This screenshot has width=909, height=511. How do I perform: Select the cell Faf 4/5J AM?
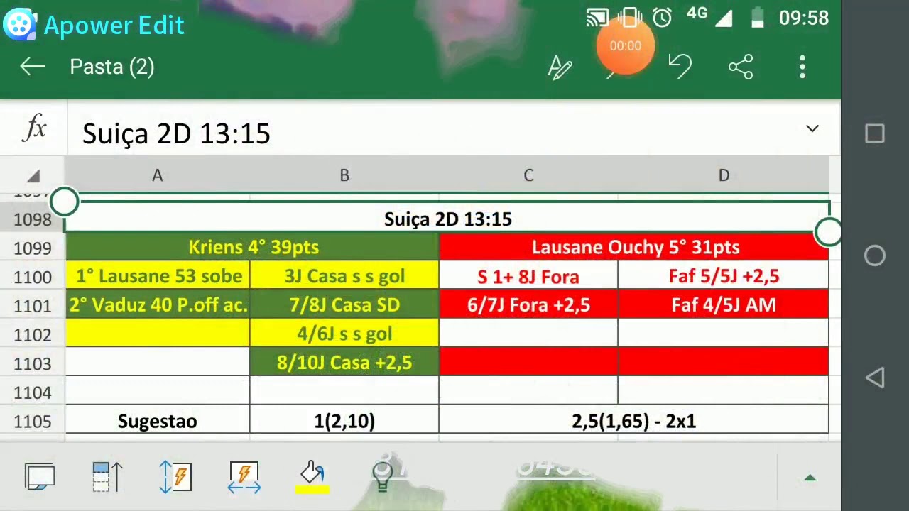pyautogui.click(x=724, y=305)
